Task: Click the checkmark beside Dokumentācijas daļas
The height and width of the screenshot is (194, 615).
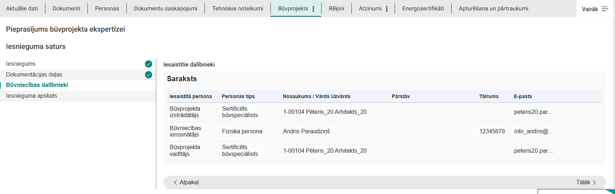Action: coord(148,75)
